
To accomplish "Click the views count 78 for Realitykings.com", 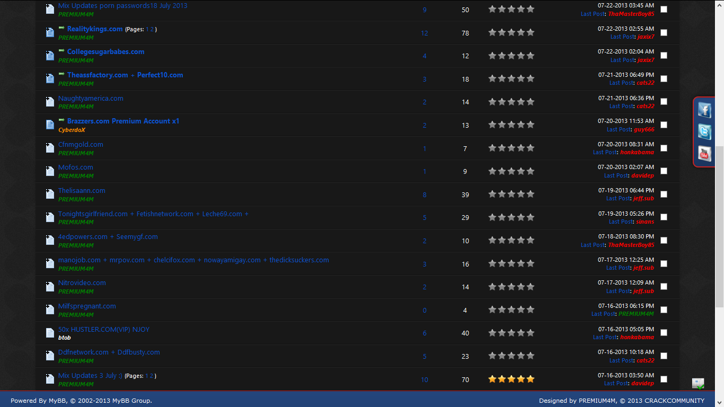I will tap(465, 33).
